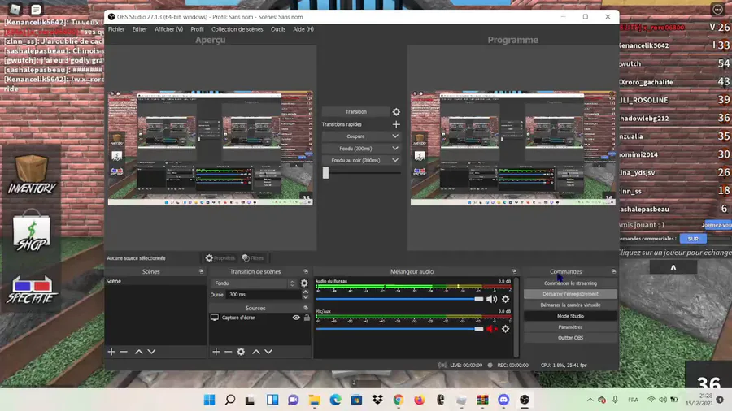
Task: Move the scene up in the list
Action: click(138, 352)
